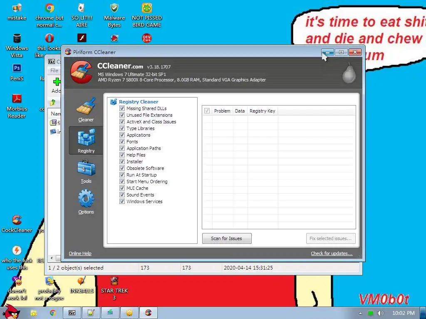Click the Scan for Issues button
Viewport: 426px width, 319px height.
click(x=227, y=238)
